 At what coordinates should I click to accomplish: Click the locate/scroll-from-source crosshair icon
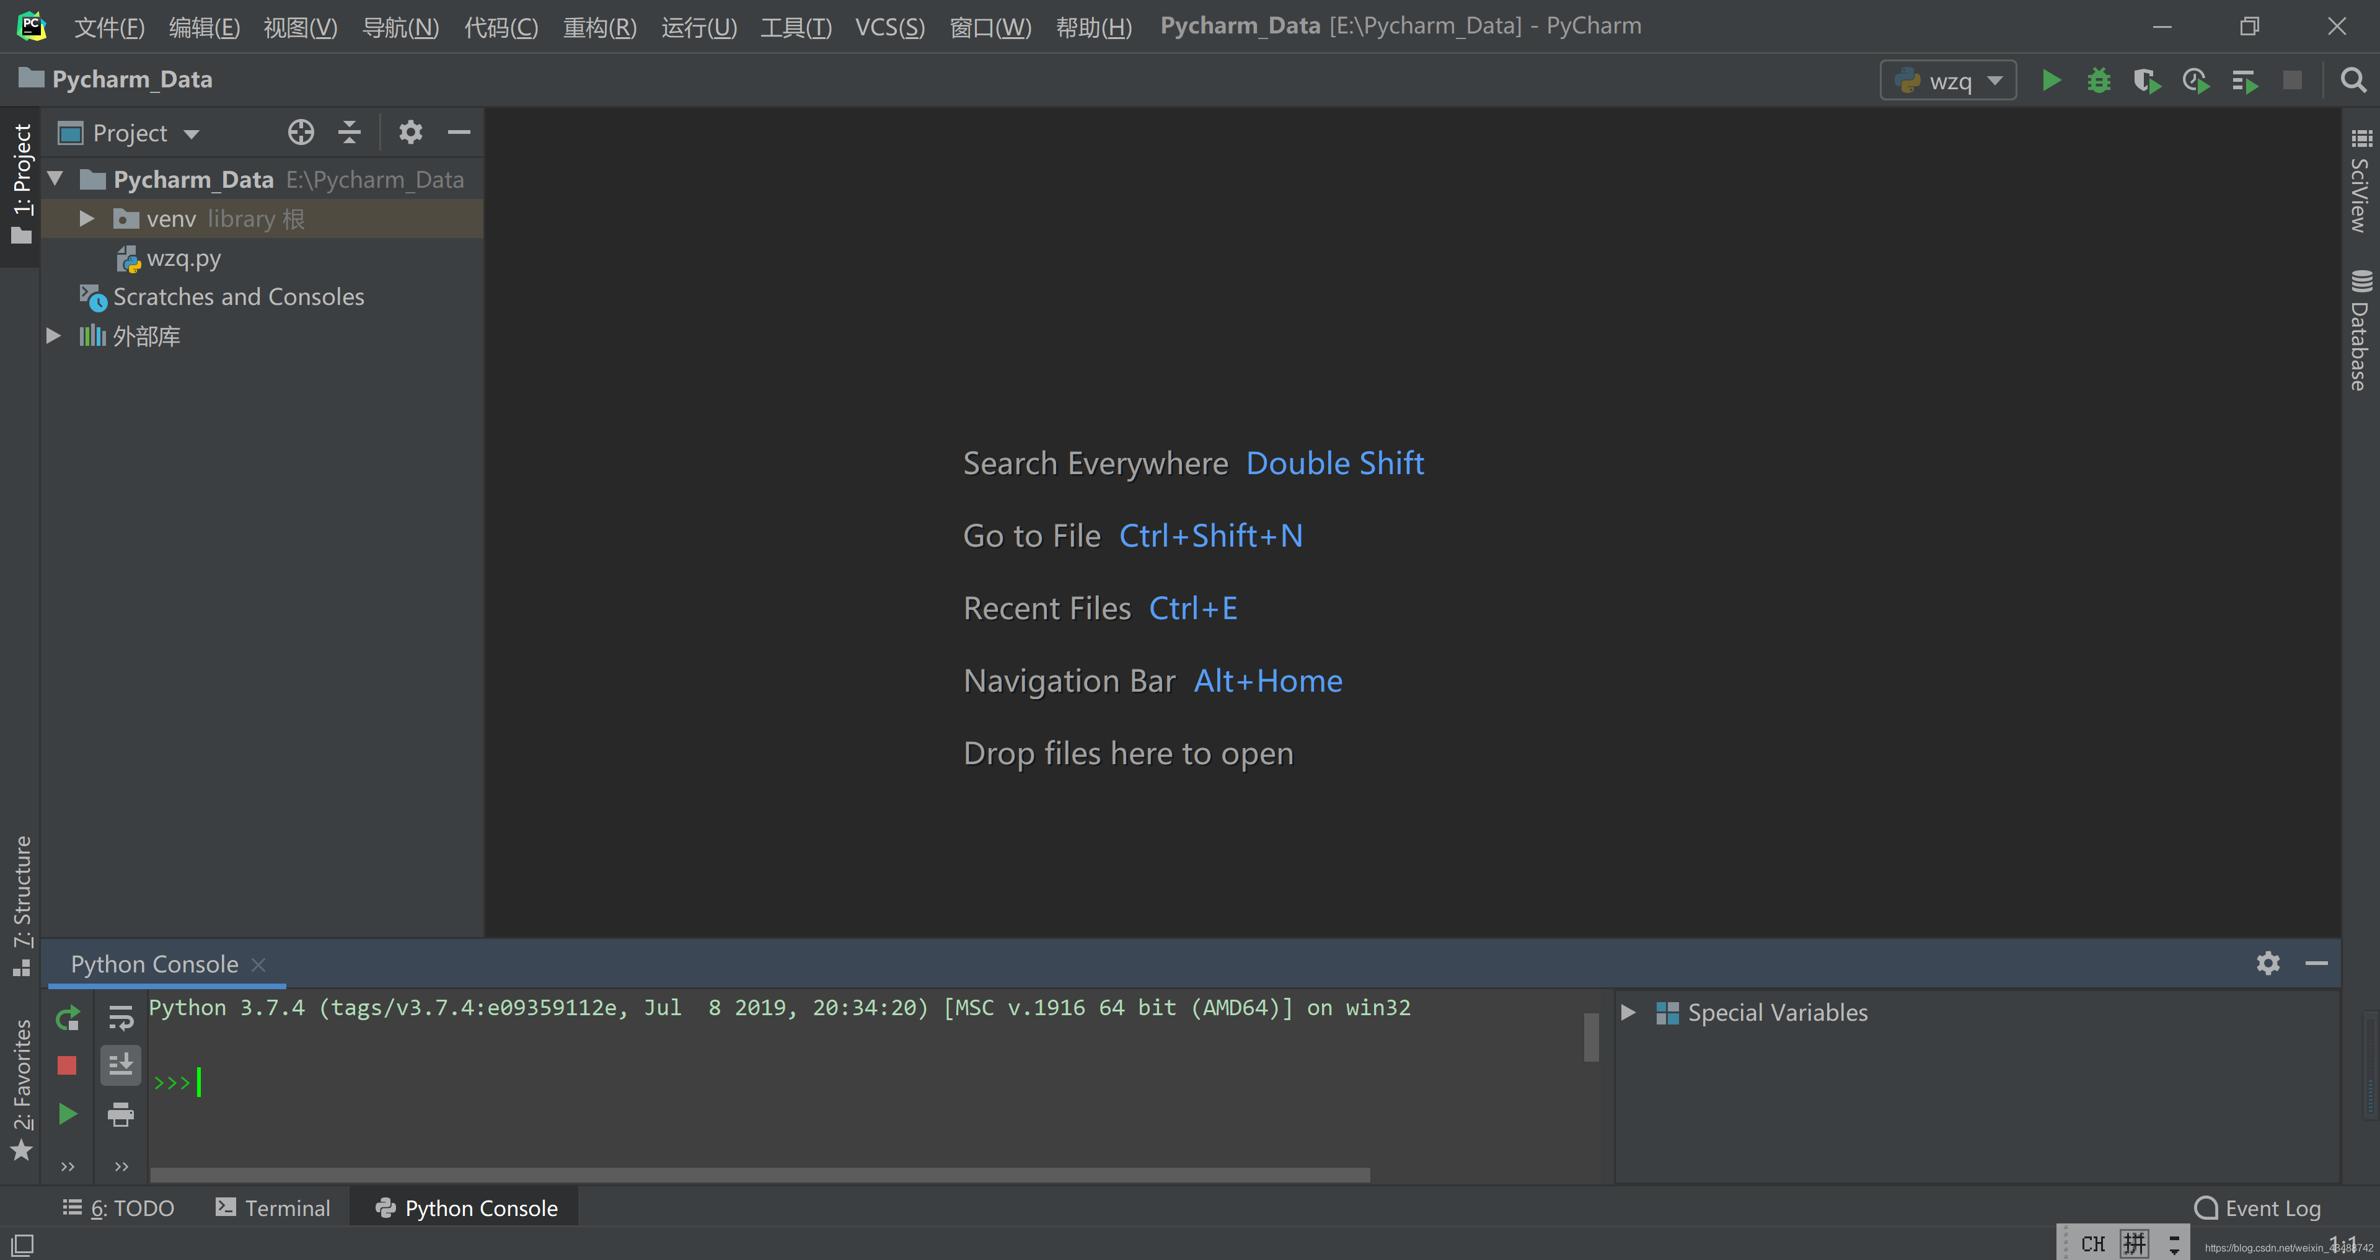(x=301, y=132)
